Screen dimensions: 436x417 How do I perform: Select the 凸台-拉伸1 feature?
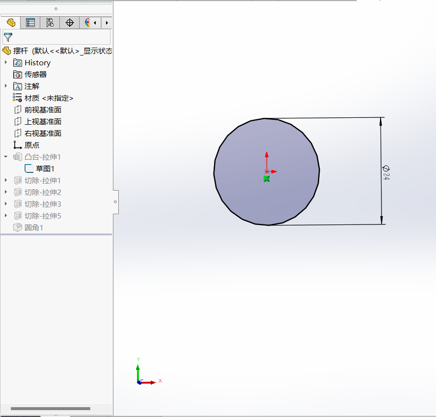43,157
